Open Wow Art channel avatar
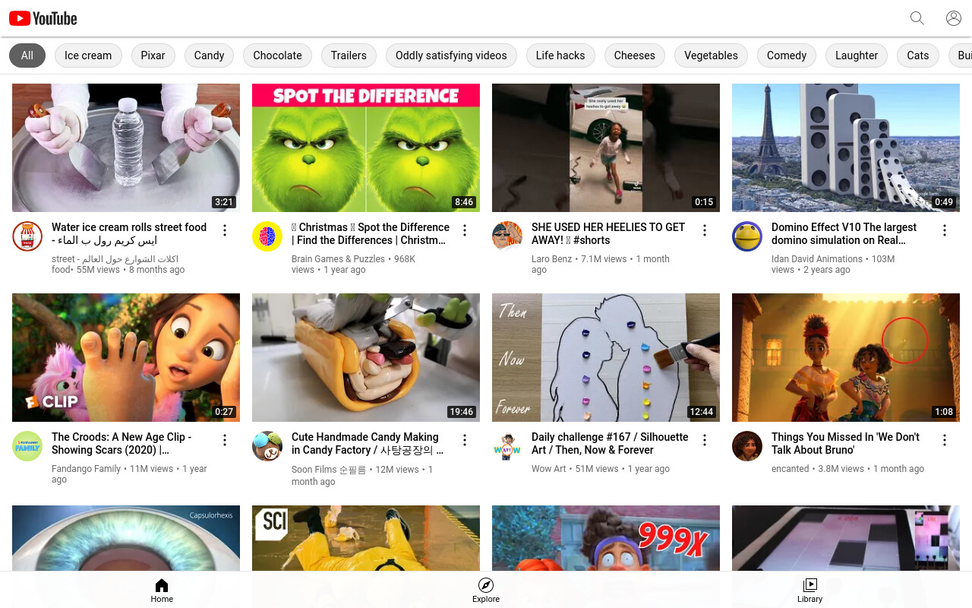 tap(507, 446)
